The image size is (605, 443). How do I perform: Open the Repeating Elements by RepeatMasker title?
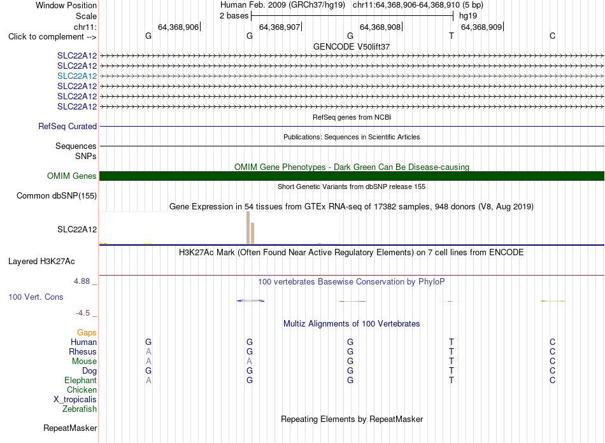pos(352,419)
